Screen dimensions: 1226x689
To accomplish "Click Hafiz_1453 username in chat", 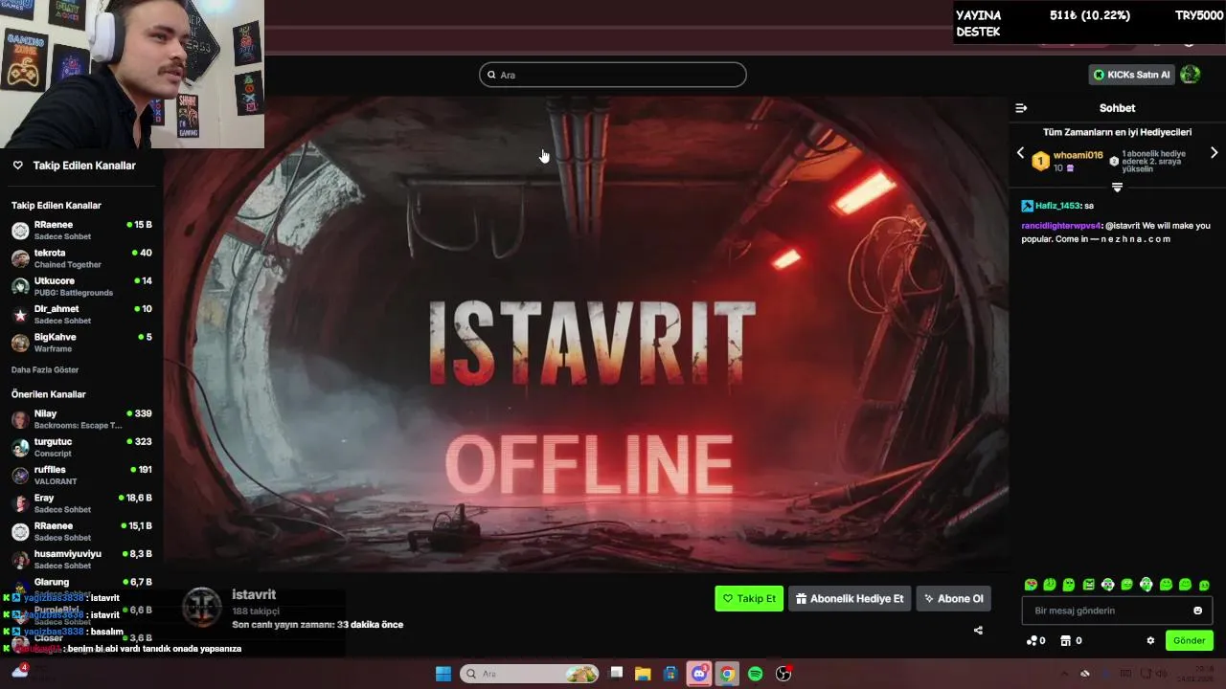I will click(x=1057, y=206).
